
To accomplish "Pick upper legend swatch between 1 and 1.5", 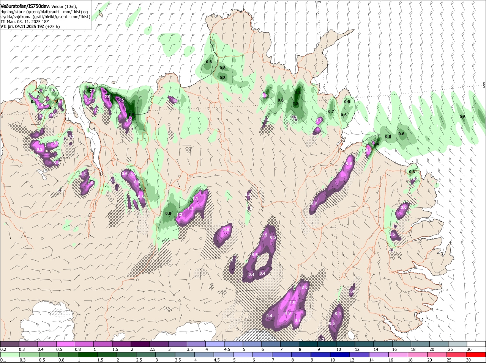I will (x=103, y=344).
